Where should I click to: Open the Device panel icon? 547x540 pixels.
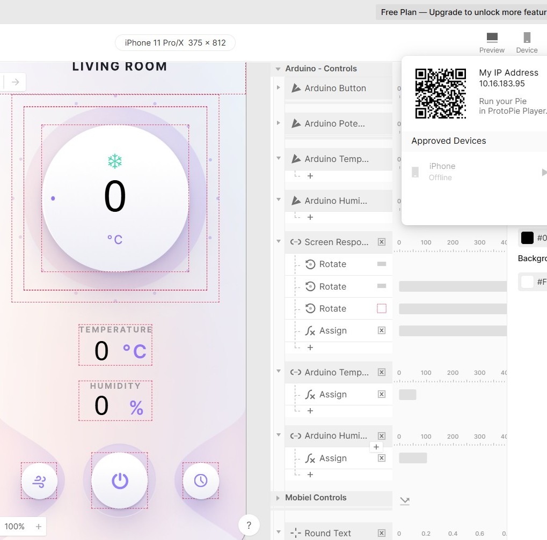coord(527,38)
